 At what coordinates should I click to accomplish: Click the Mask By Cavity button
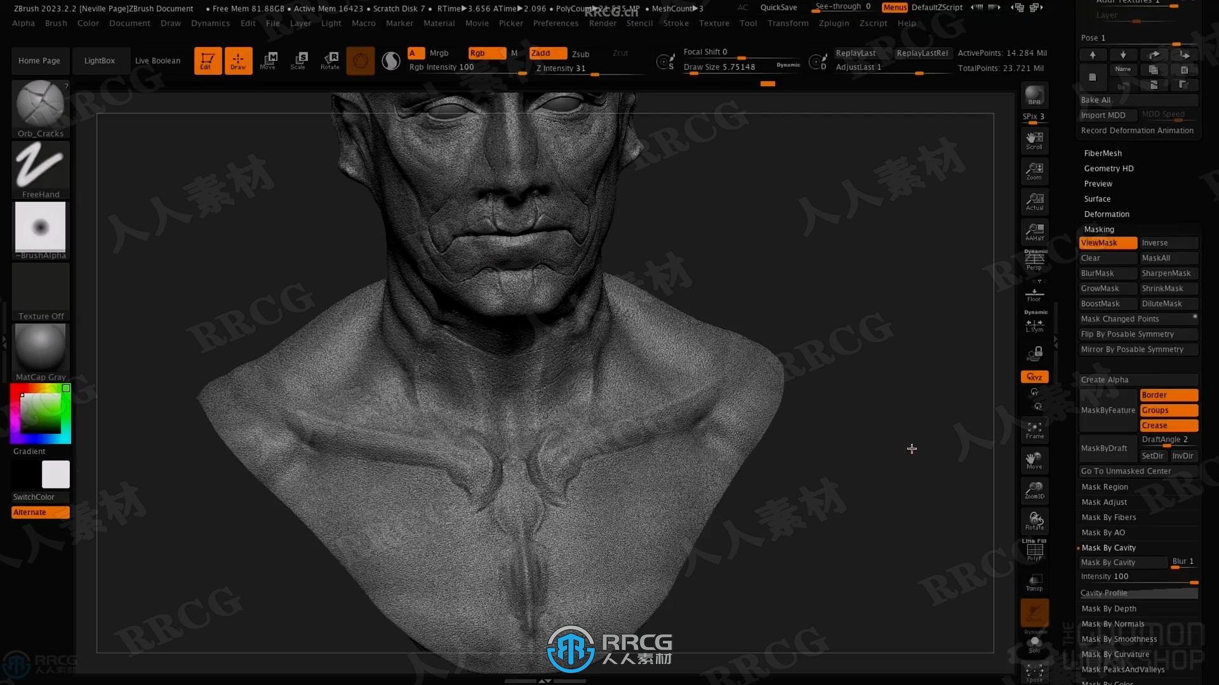pos(1123,563)
